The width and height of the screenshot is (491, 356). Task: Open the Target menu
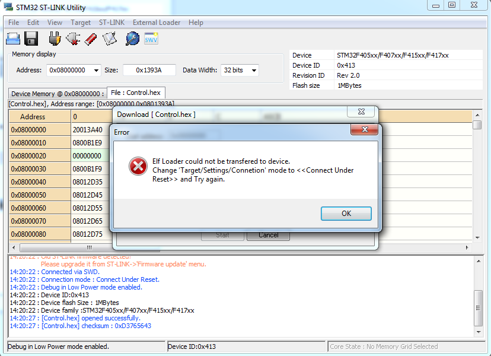(x=81, y=23)
